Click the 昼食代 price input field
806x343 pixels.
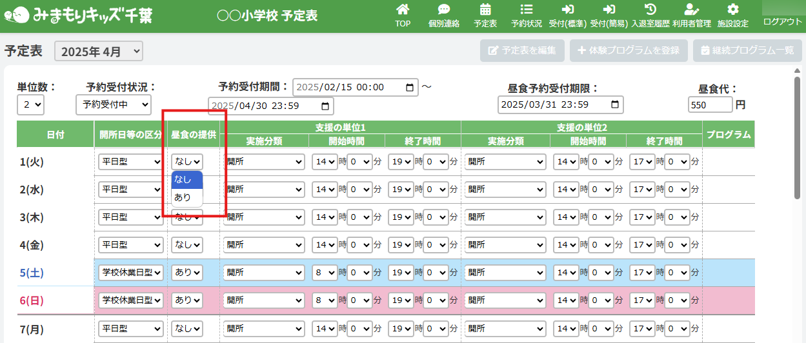click(x=710, y=104)
